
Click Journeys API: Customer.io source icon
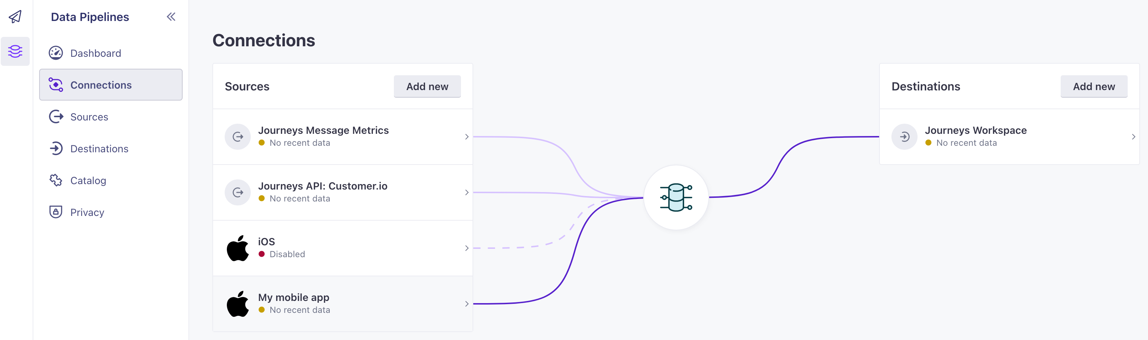237,192
